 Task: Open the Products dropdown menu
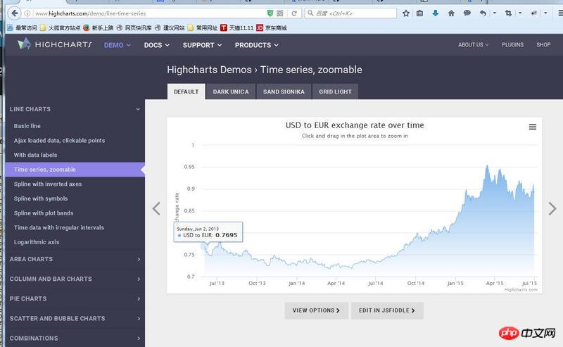(256, 45)
